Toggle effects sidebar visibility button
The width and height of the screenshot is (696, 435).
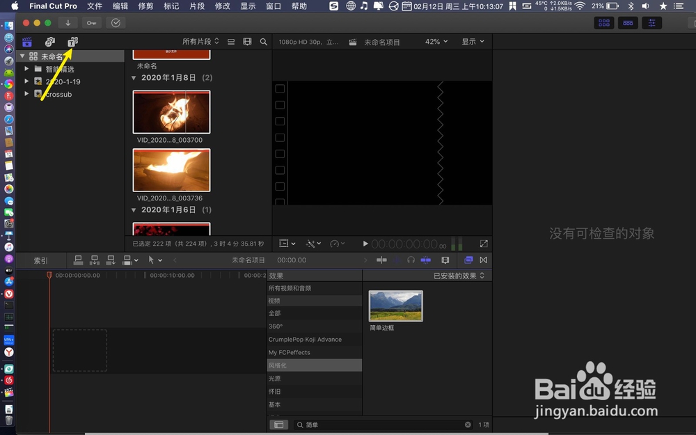click(x=279, y=425)
